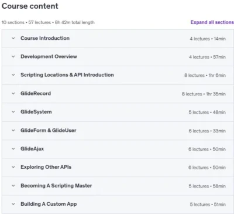Open the GlideRecord section title

click(x=36, y=93)
